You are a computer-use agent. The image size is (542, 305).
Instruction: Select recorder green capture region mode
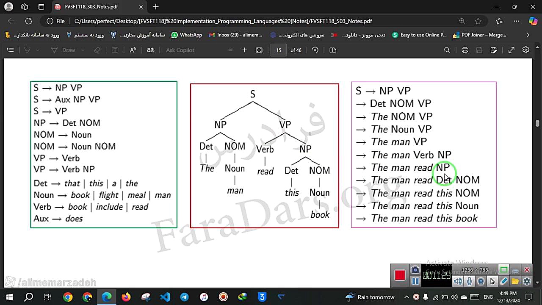point(504,270)
